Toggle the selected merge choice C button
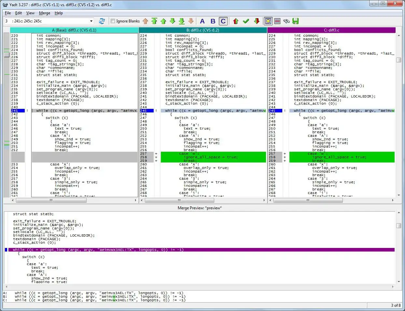 tap(223, 21)
